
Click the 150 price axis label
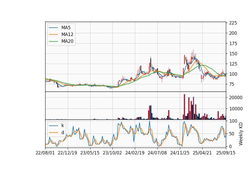(233, 54)
